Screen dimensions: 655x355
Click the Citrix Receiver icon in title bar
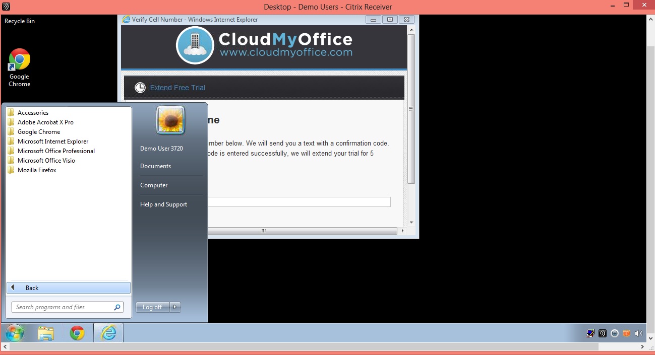[x=6, y=7]
